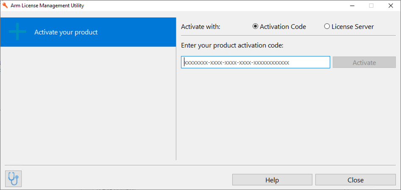The height and width of the screenshot is (190, 401).
Task: Close the window using the title bar X
Action: click(x=391, y=6)
